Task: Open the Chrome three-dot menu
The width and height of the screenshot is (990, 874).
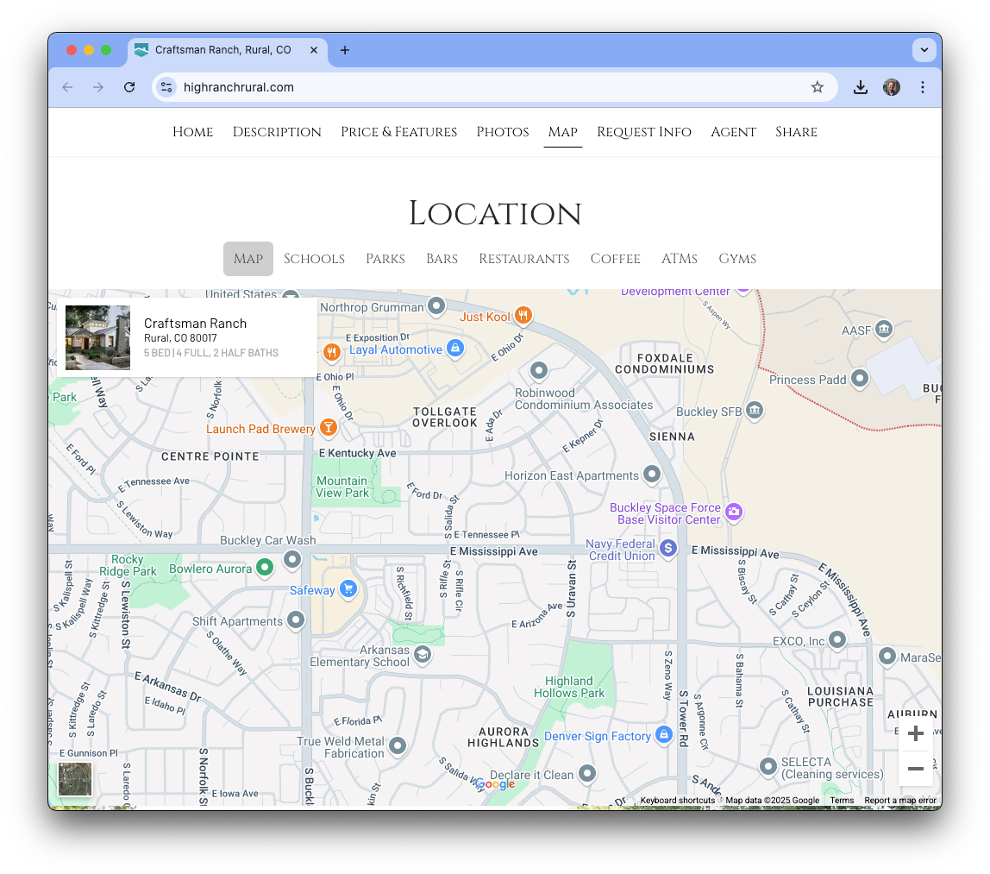Action: [923, 87]
